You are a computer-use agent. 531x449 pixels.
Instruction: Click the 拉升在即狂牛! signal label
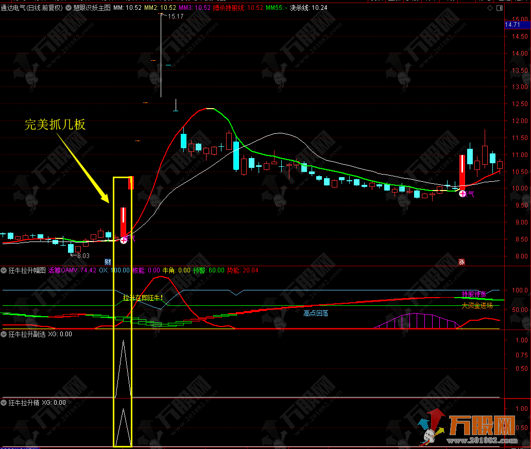pyautogui.click(x=143, y=298)
